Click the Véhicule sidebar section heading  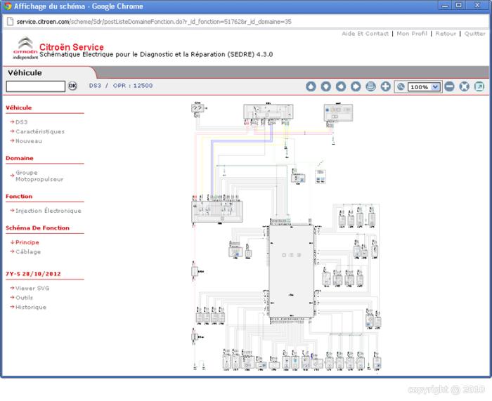click(x=19, y=108)
